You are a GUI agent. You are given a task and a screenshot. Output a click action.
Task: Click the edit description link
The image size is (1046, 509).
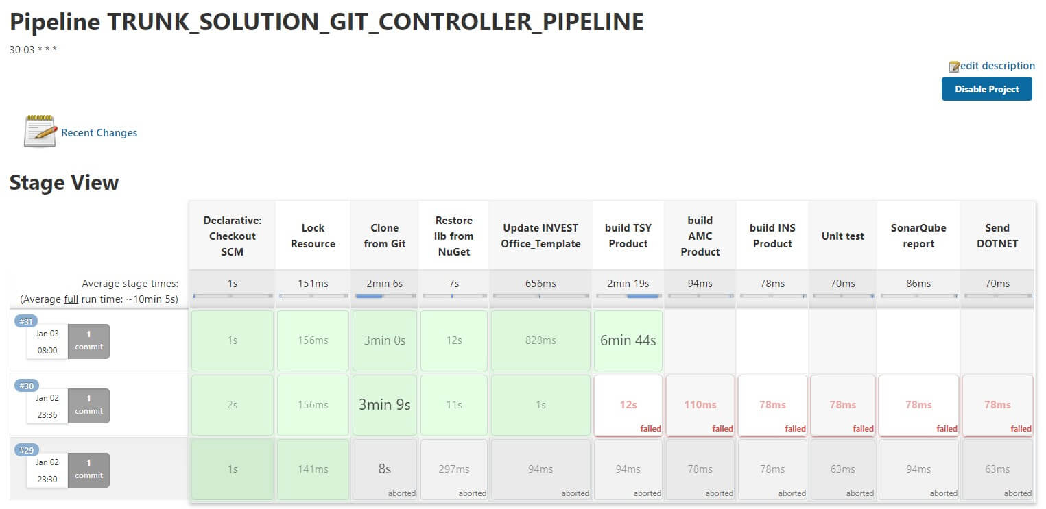point(997,66)
